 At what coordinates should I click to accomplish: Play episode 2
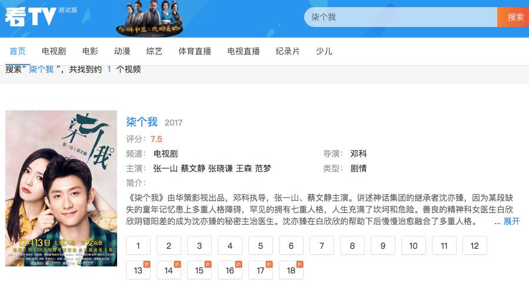pyautogui.click(x=169, y=245)
